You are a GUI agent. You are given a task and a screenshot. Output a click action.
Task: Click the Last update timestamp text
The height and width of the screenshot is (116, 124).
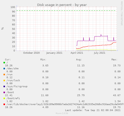point(93,110)
